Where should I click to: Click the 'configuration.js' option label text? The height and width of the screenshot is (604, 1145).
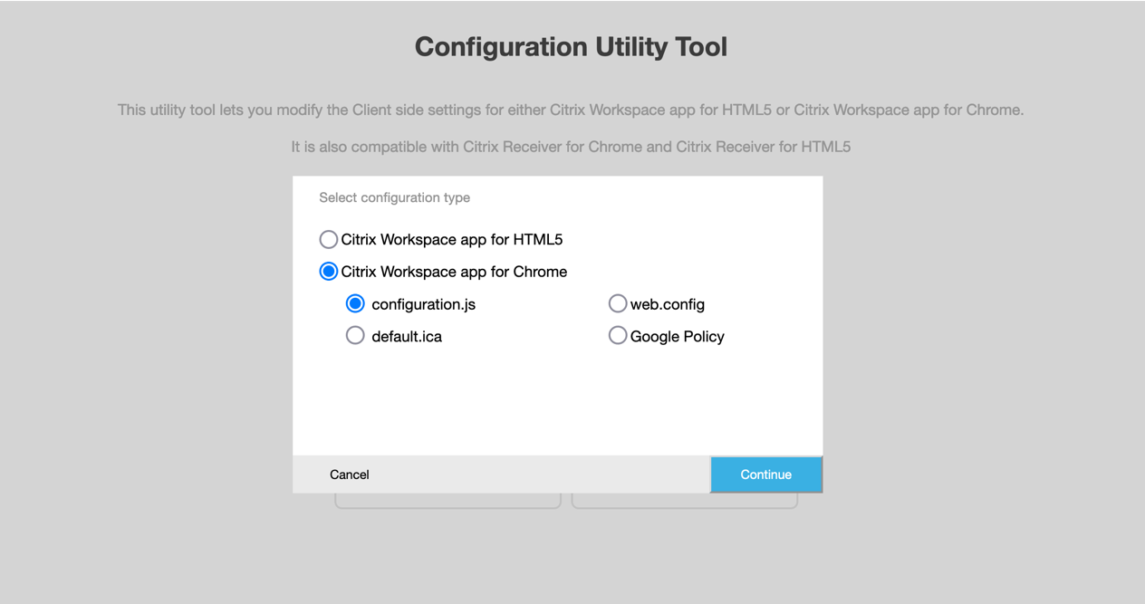tap(423, 304)
